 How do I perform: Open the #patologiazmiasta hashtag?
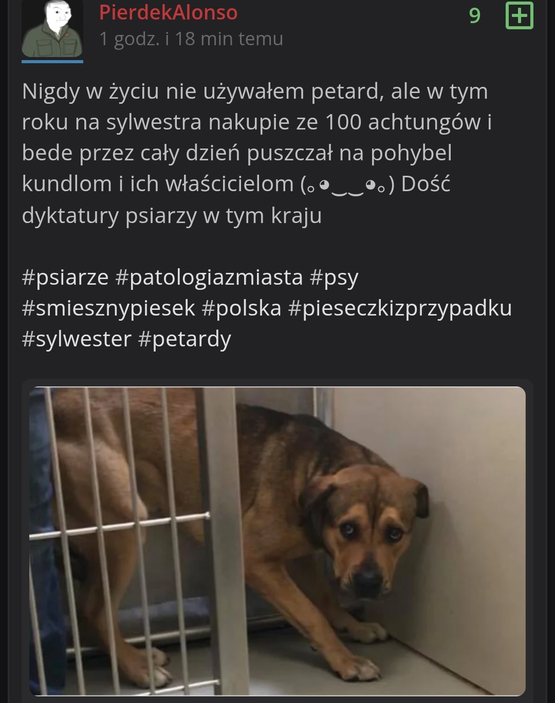[209, 277]
